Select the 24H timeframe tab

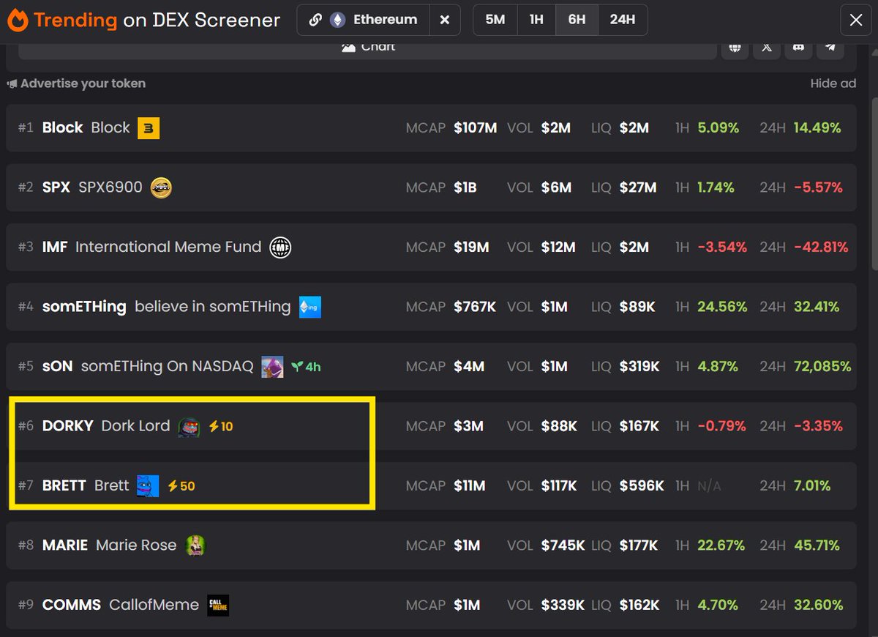click(x=623, y=20)
